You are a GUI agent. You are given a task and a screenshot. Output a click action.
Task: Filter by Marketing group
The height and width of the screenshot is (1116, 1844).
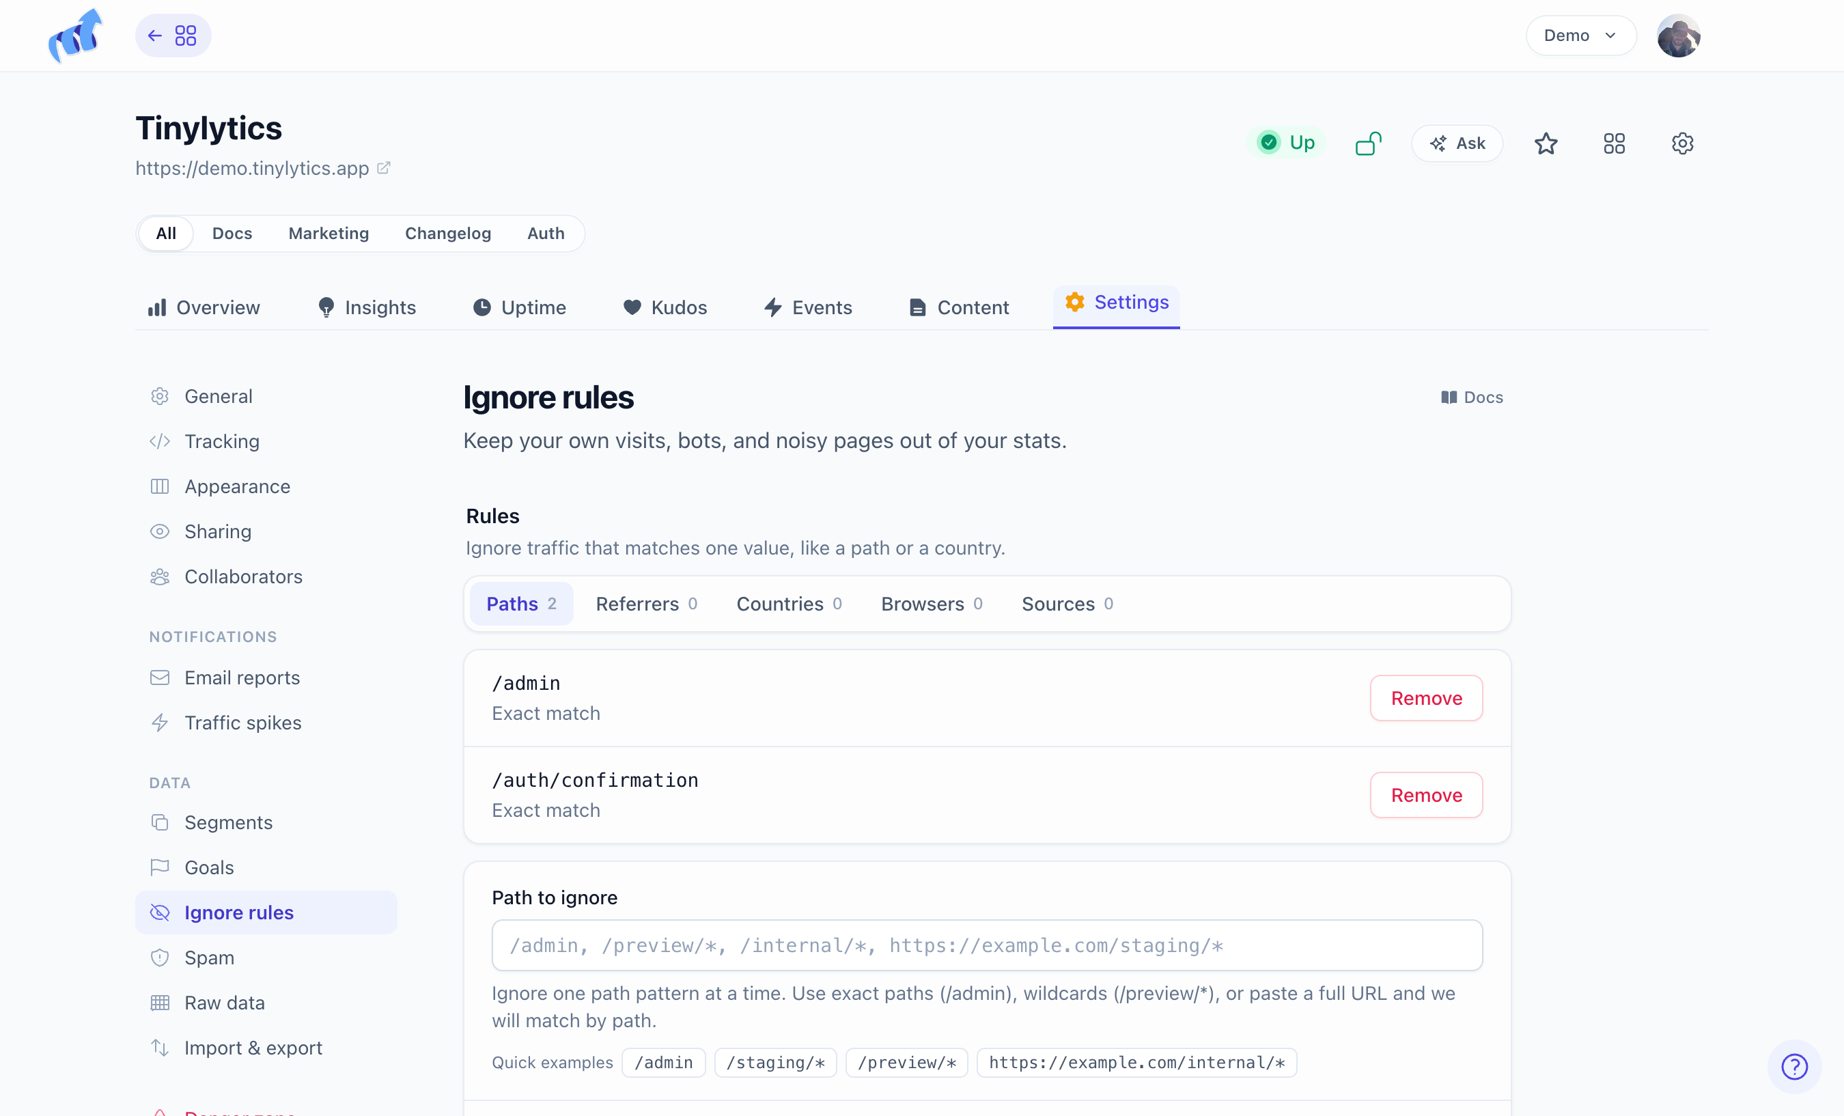coord(329,233)
